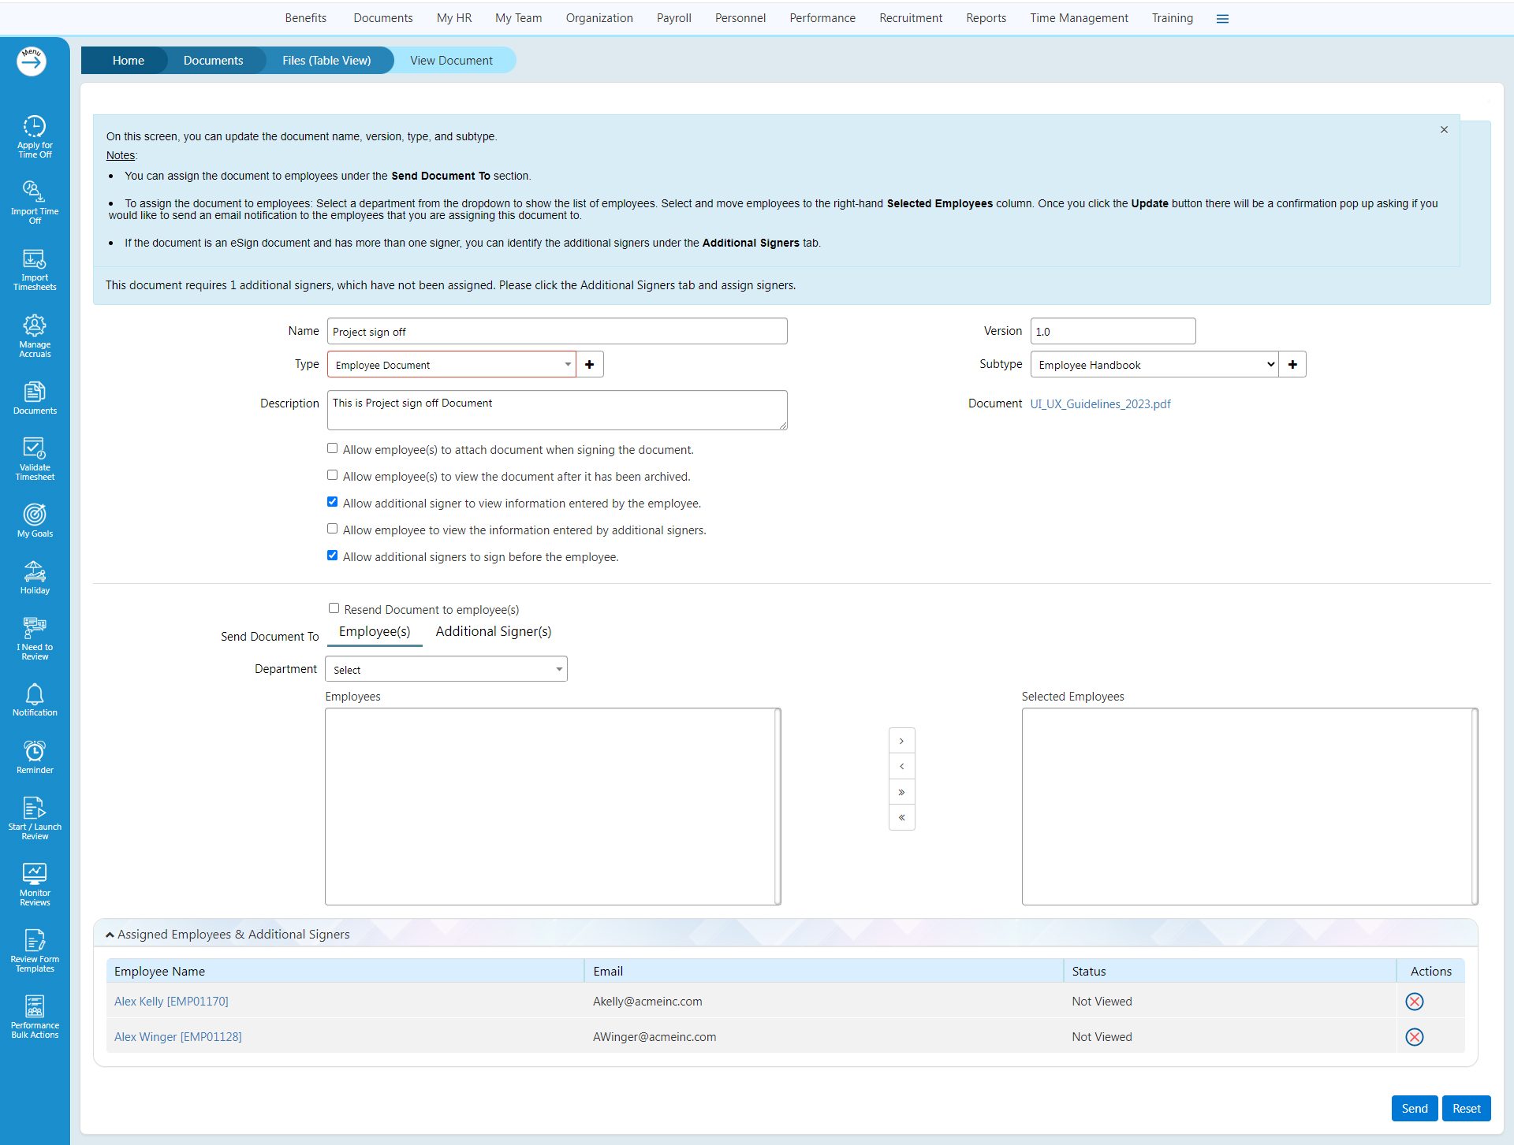
Task: Open My Goals target icon
Action: click(35, 515)
